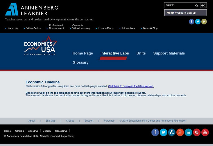Open the shopping cart icon
Image resolution: width=213 pixels, height=146 pixels.
pyautogui.click(x=204, y=22)
